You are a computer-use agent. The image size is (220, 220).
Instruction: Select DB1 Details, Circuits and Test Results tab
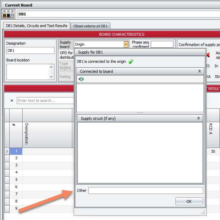[36, 26]
